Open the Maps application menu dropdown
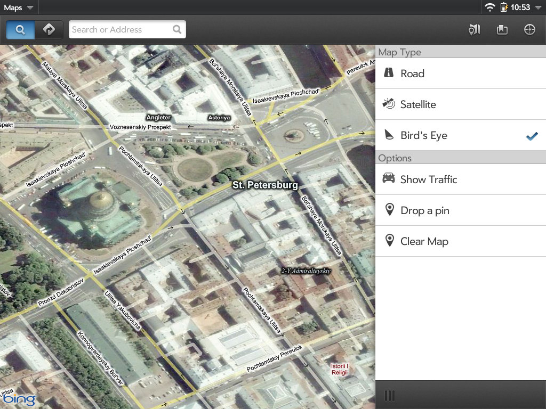 (18, 7)
